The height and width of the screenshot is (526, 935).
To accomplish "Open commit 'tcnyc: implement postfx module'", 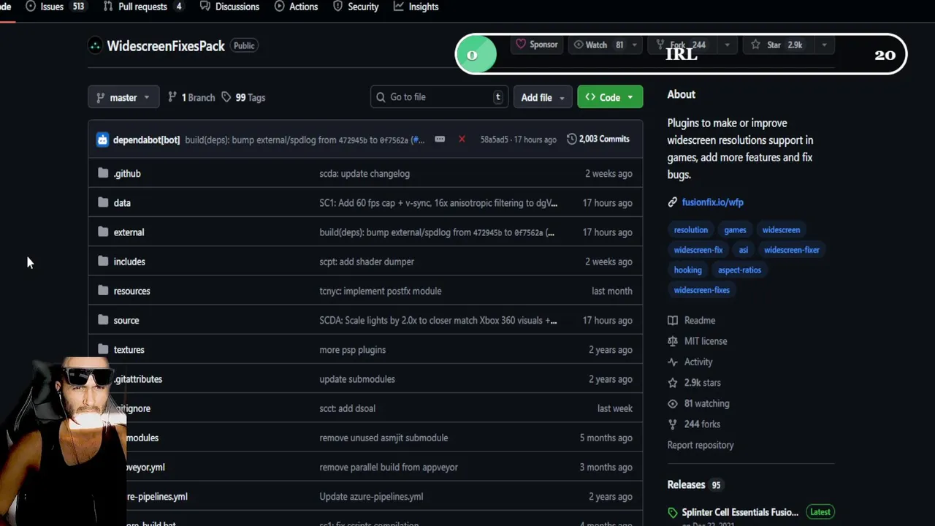I will [381, 291].
